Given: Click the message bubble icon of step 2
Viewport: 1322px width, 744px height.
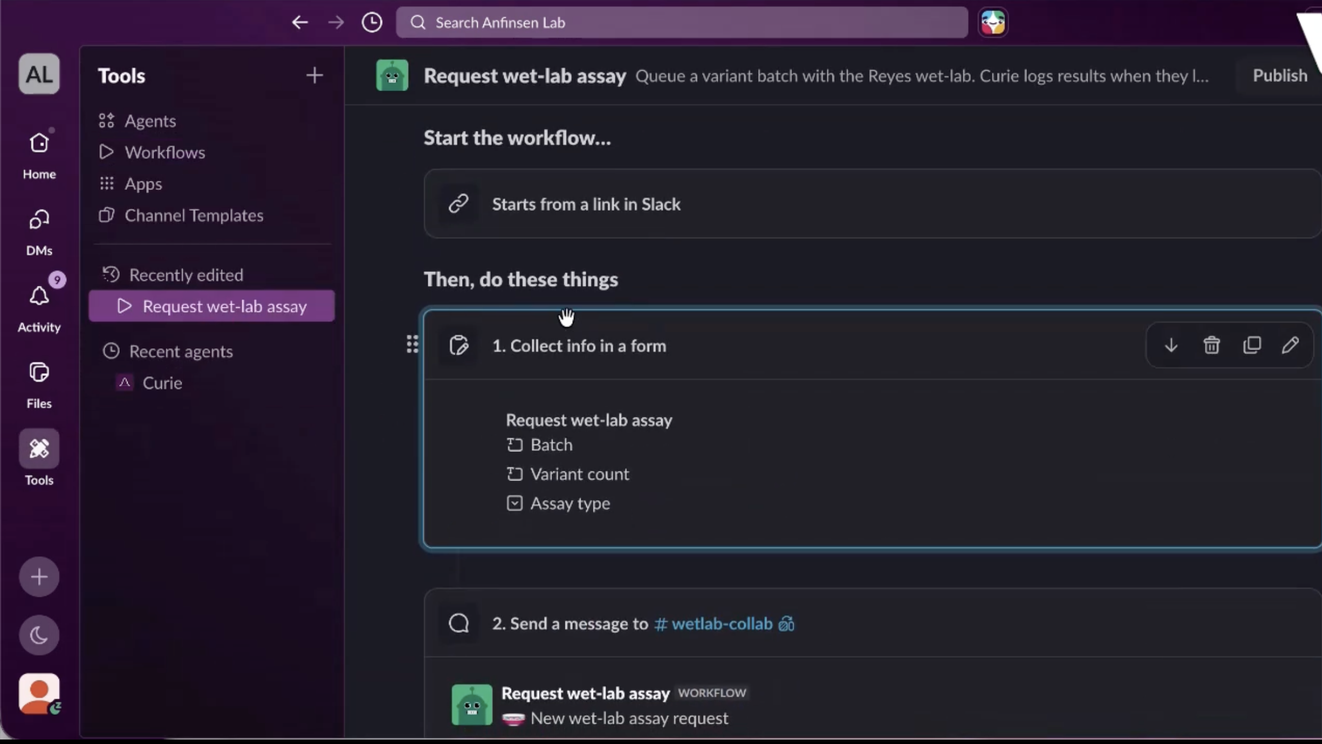Looking at the screenshot, I should tap(459, 623).
